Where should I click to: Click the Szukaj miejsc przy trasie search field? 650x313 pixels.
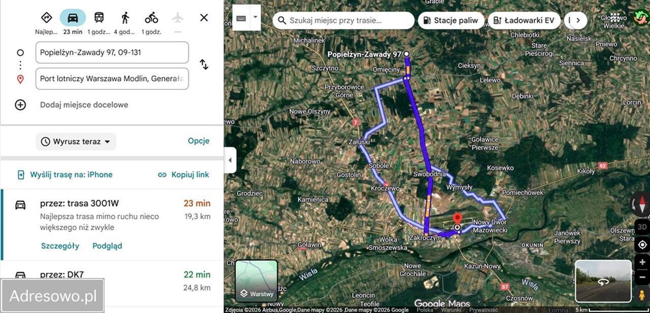click(x=343, y=20)
